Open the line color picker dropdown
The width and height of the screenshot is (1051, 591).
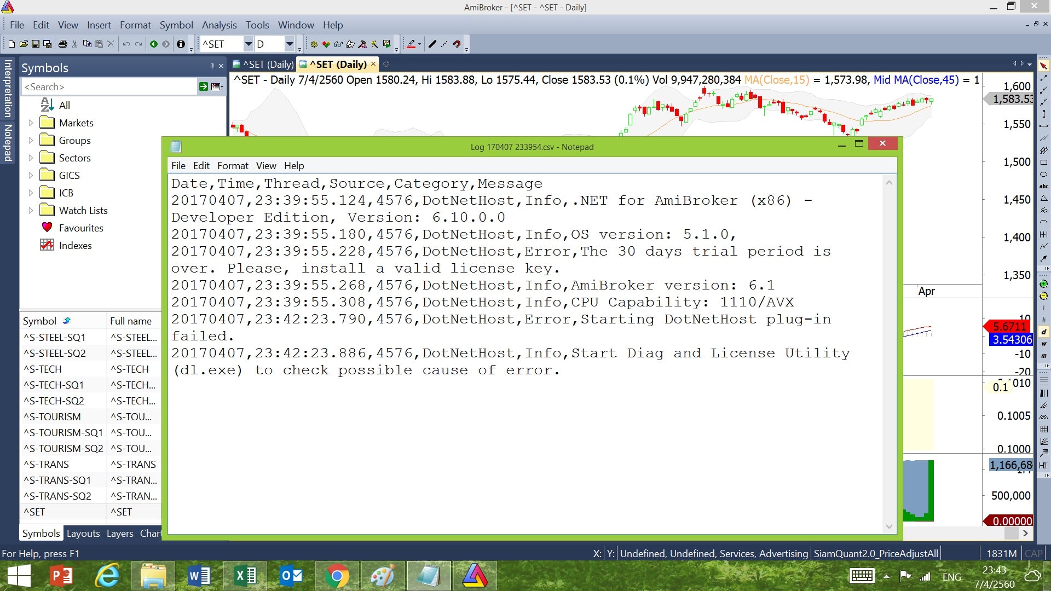[x=420, y=44]
